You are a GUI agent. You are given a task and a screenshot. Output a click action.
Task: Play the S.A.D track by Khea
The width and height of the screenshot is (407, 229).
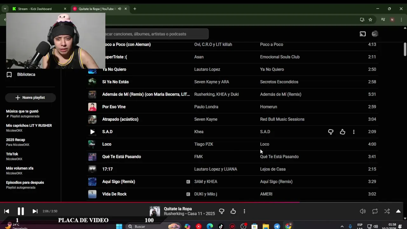click(92, 132)
